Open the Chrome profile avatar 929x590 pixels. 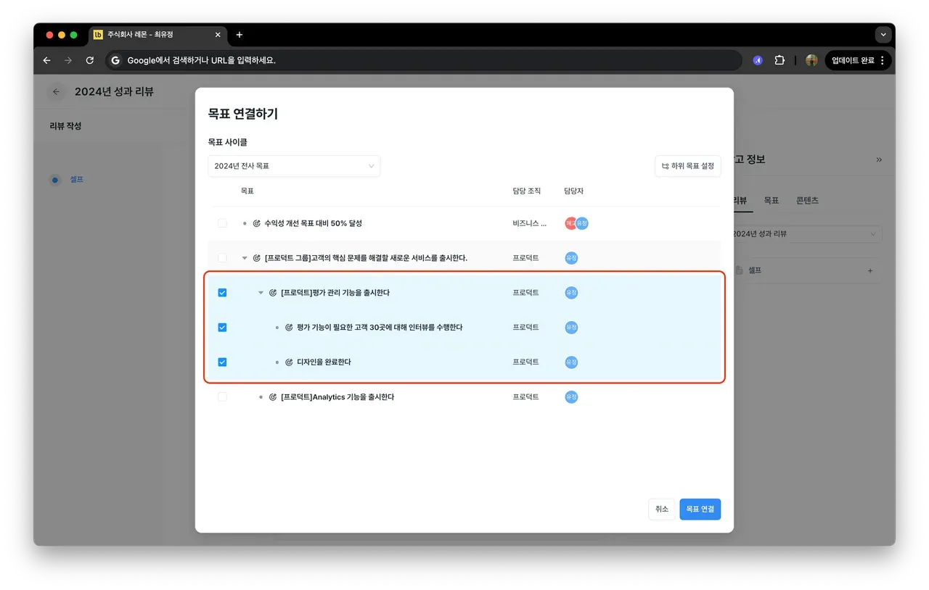[811, 61]
